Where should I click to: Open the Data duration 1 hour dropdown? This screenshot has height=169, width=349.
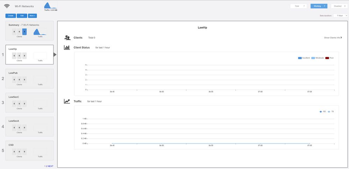[340, 16]
